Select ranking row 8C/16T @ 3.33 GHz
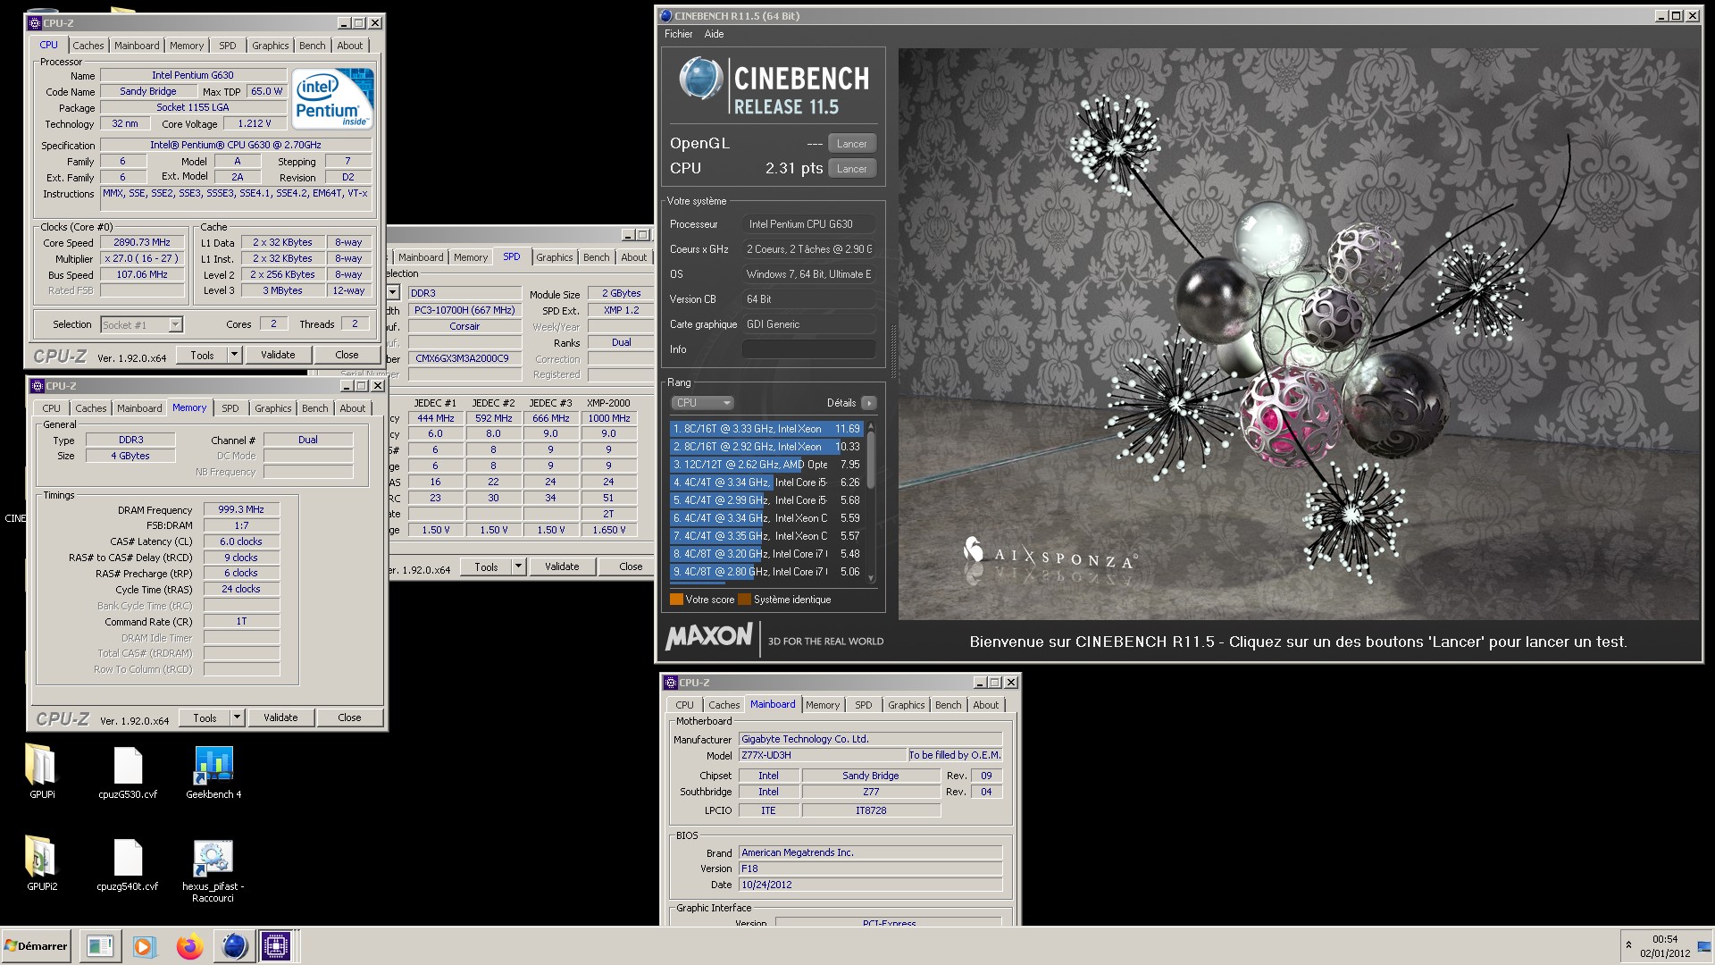Image resolution: width=1715 pixels, height=965 pixels. pos(766,429)
